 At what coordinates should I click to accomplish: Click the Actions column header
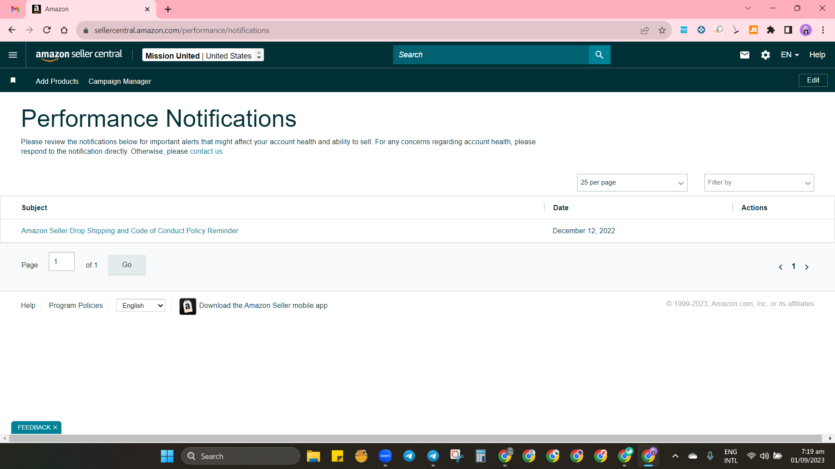pyautogui.click(x=754, y=208)
